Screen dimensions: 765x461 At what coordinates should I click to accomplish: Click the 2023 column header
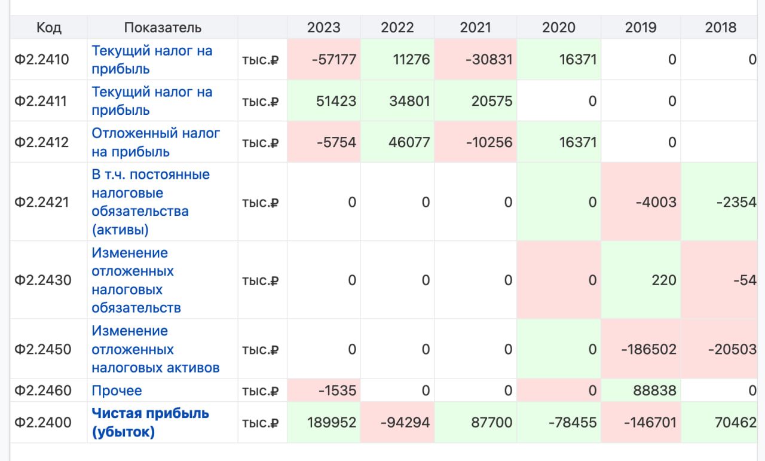(x=323, y=28)
